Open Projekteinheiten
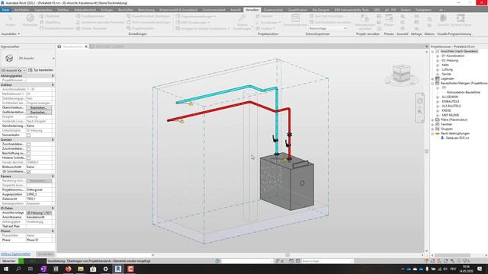The width and height of the screenshot is (488, 274). (x=140, y=28)
